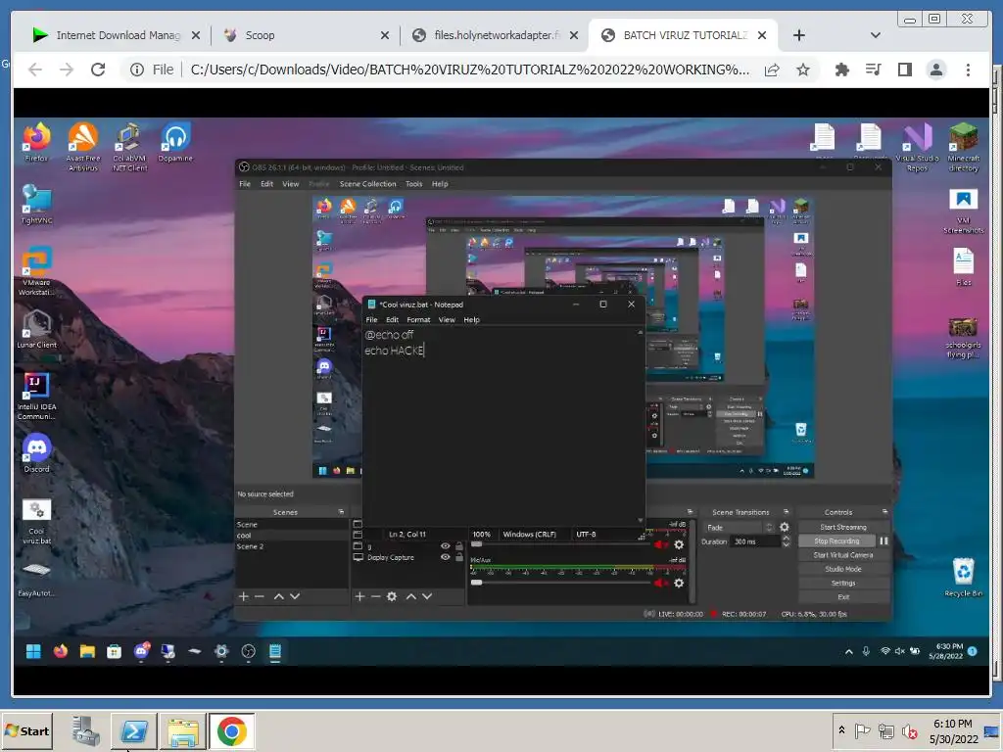Open Server Manager from the host taskbar

85,730
